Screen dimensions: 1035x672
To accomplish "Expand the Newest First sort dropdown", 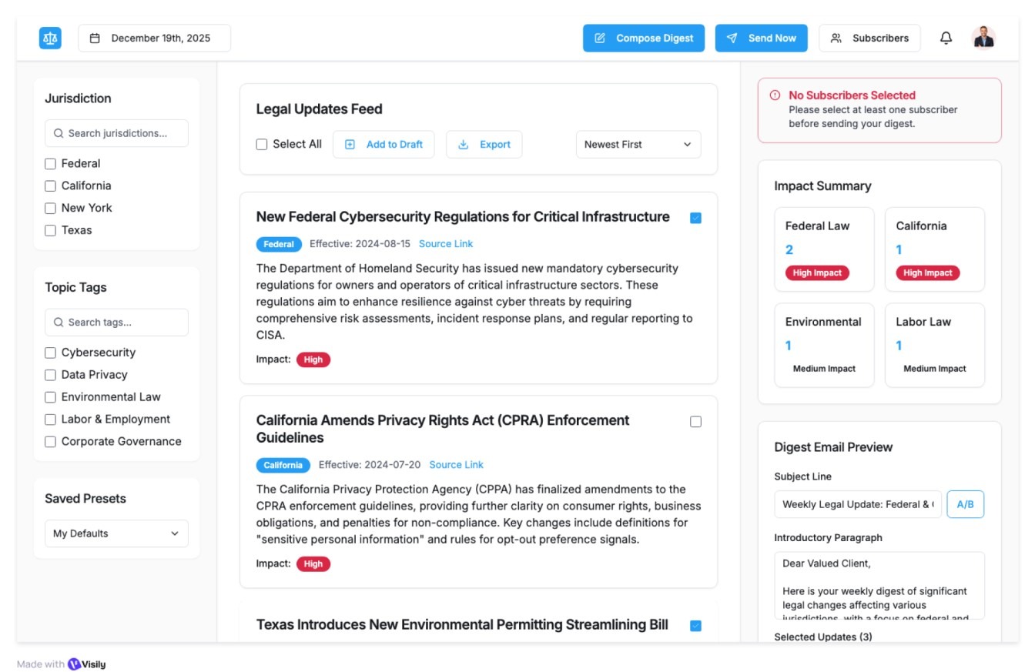I will [638, 144].
